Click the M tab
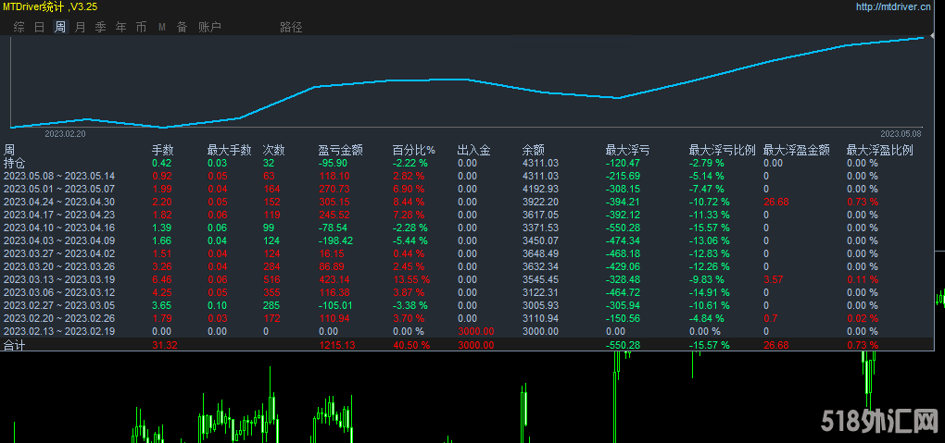This screenshot has width=945, height=443. (x=162, y=27)
